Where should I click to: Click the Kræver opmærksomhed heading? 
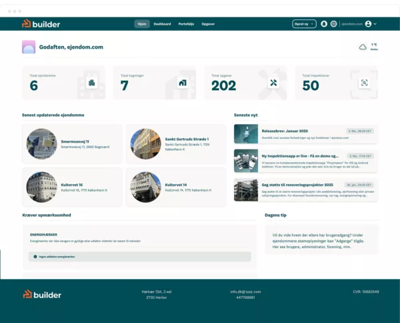click(x=47, y=215)
